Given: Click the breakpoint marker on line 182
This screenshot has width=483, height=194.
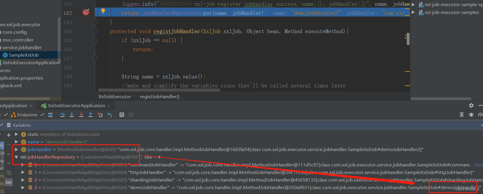Looking at the screenshot, I should point(86,12).
